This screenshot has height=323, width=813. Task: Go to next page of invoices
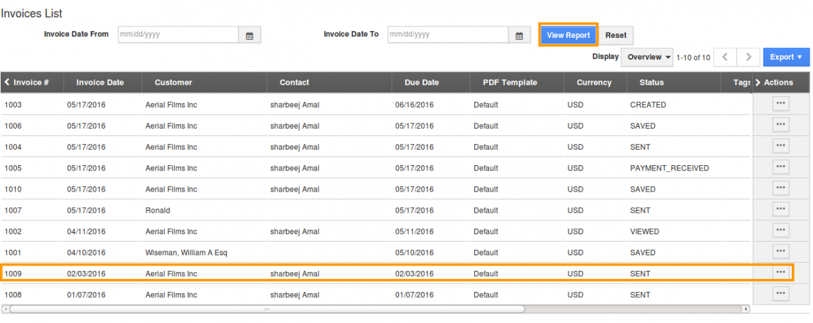pos(748,57)
